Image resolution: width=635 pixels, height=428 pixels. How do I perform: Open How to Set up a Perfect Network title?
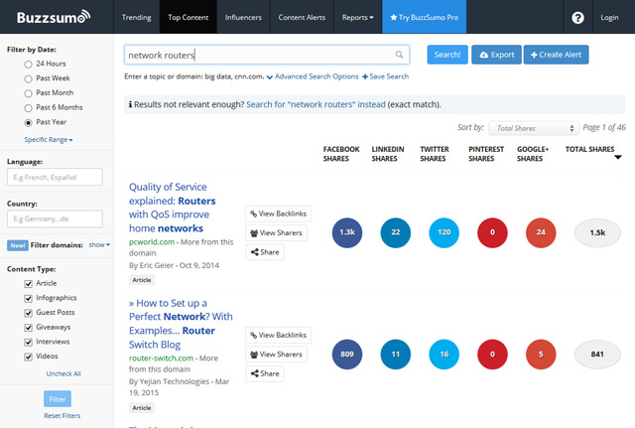(181, 324)
